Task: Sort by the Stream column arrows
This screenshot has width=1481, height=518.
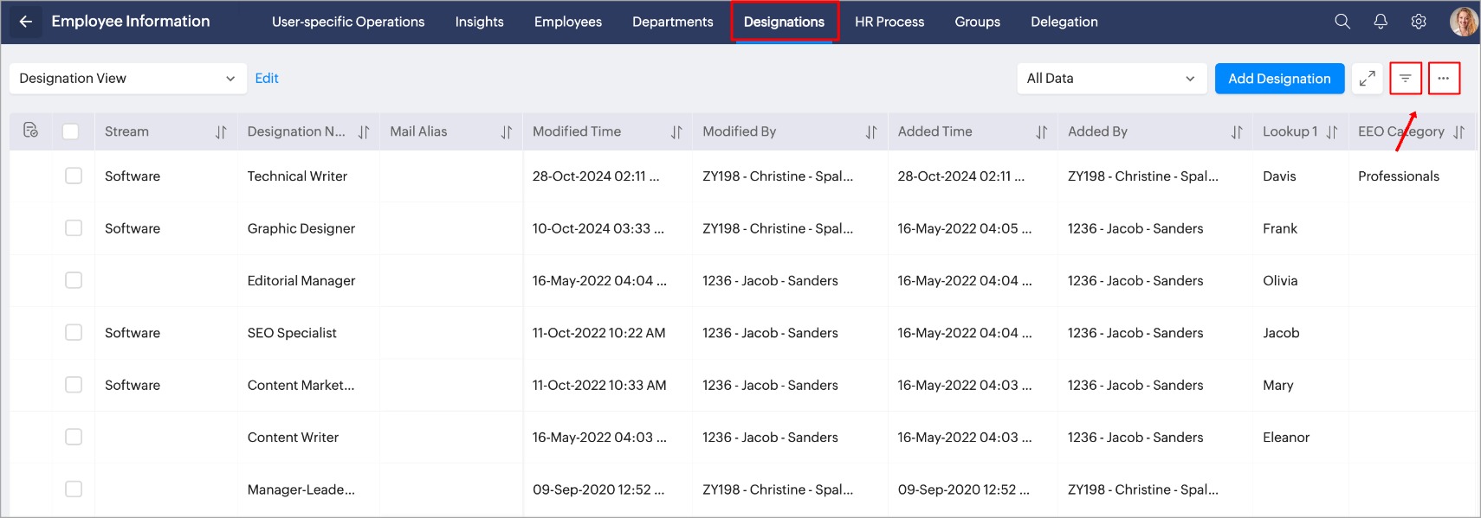Action: click(221, 132)
